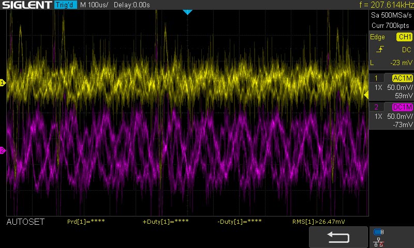Click the rising edge slope icon
Image resolution: width=414 pixels, height=248 pixels.
pos(380,49)
